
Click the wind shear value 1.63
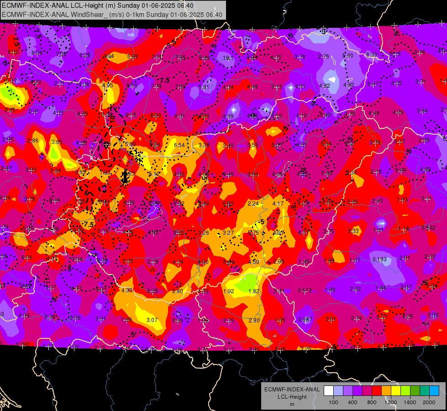[402, 200]
